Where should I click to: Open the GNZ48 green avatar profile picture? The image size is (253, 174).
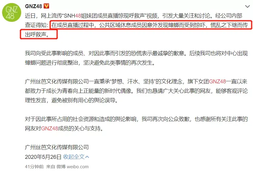(x=12, y=12)
